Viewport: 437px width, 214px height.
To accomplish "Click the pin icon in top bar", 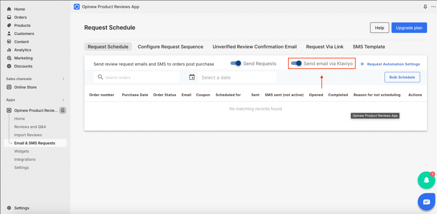I will 425,7.
